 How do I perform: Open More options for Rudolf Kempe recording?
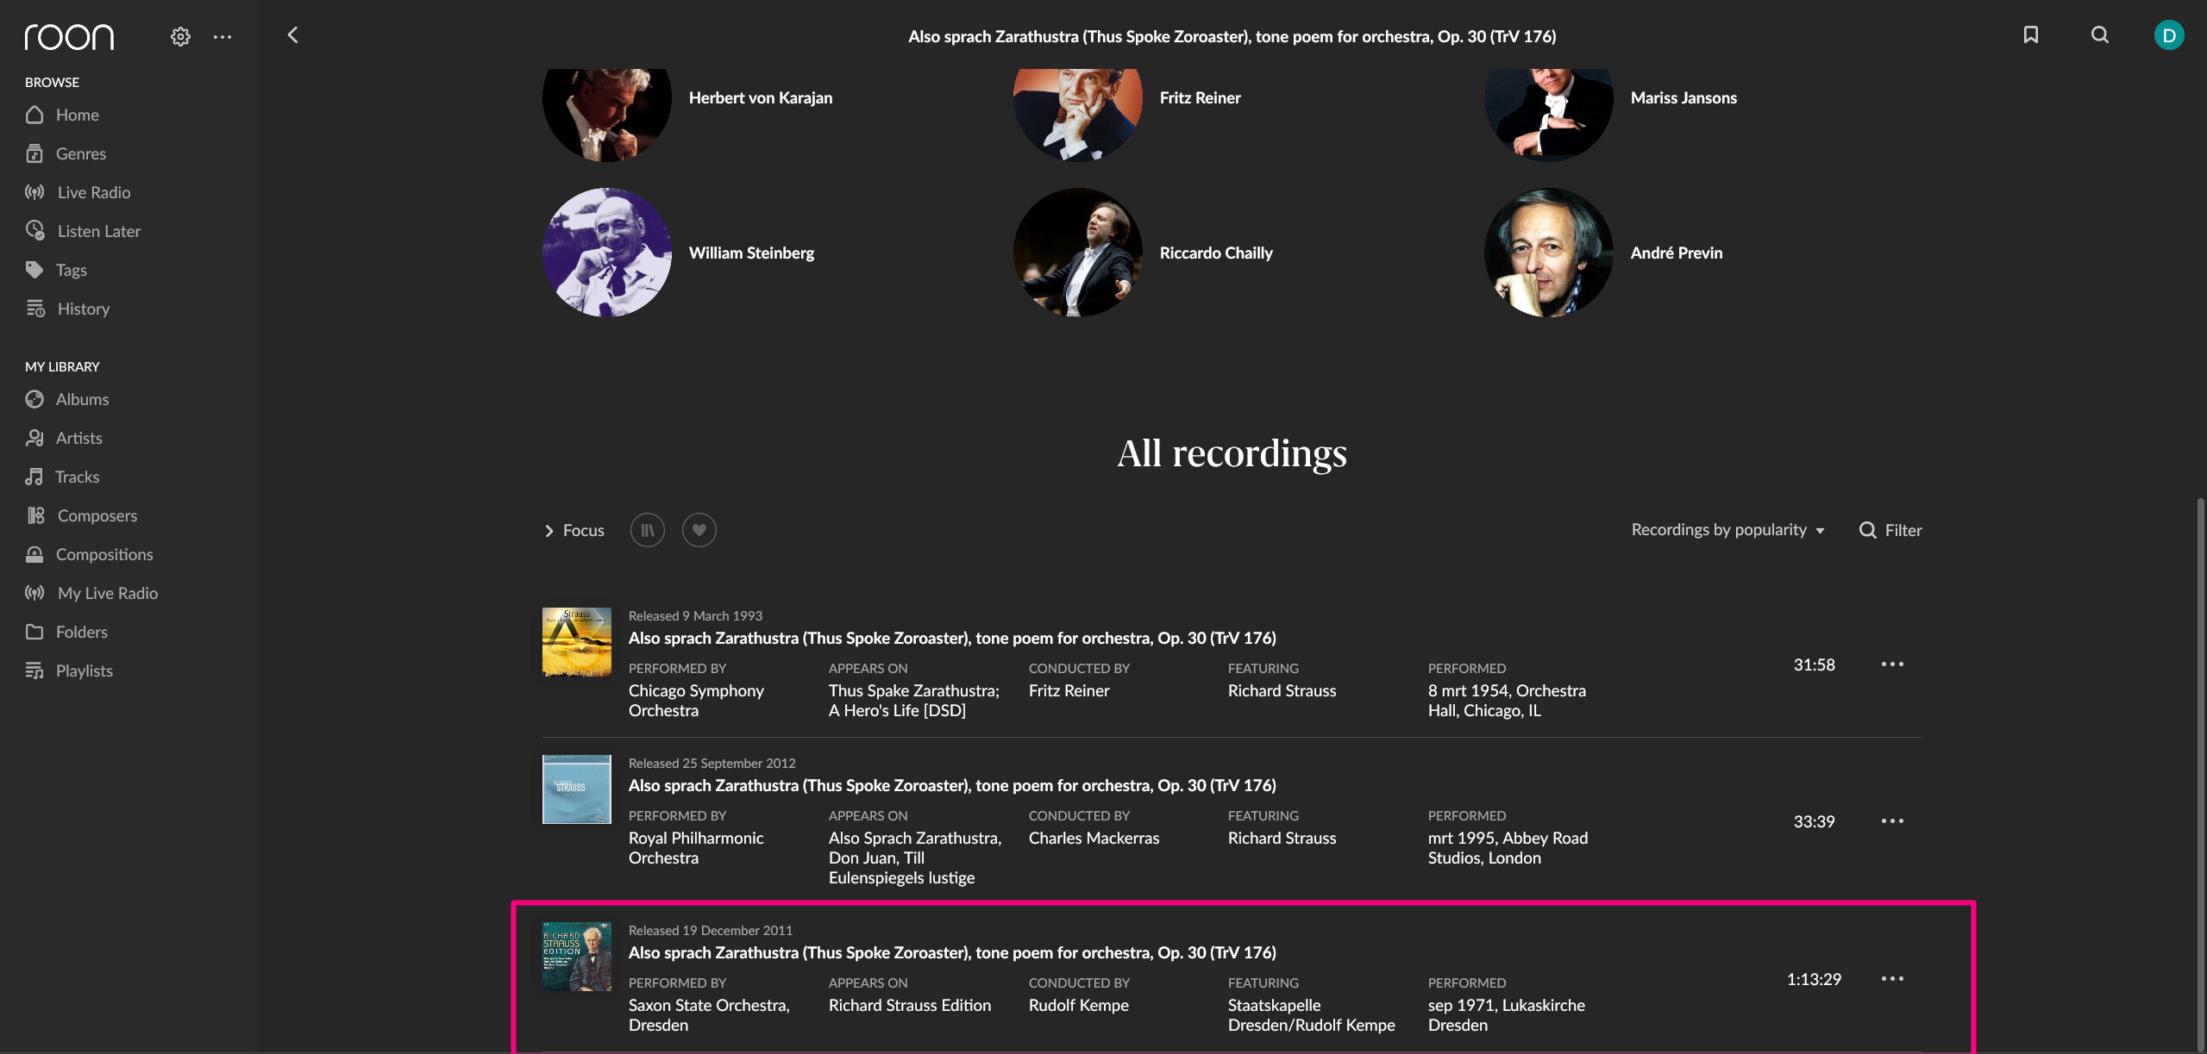[1892, 978]
